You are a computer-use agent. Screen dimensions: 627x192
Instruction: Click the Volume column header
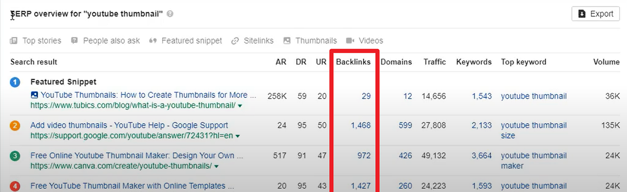606,62
